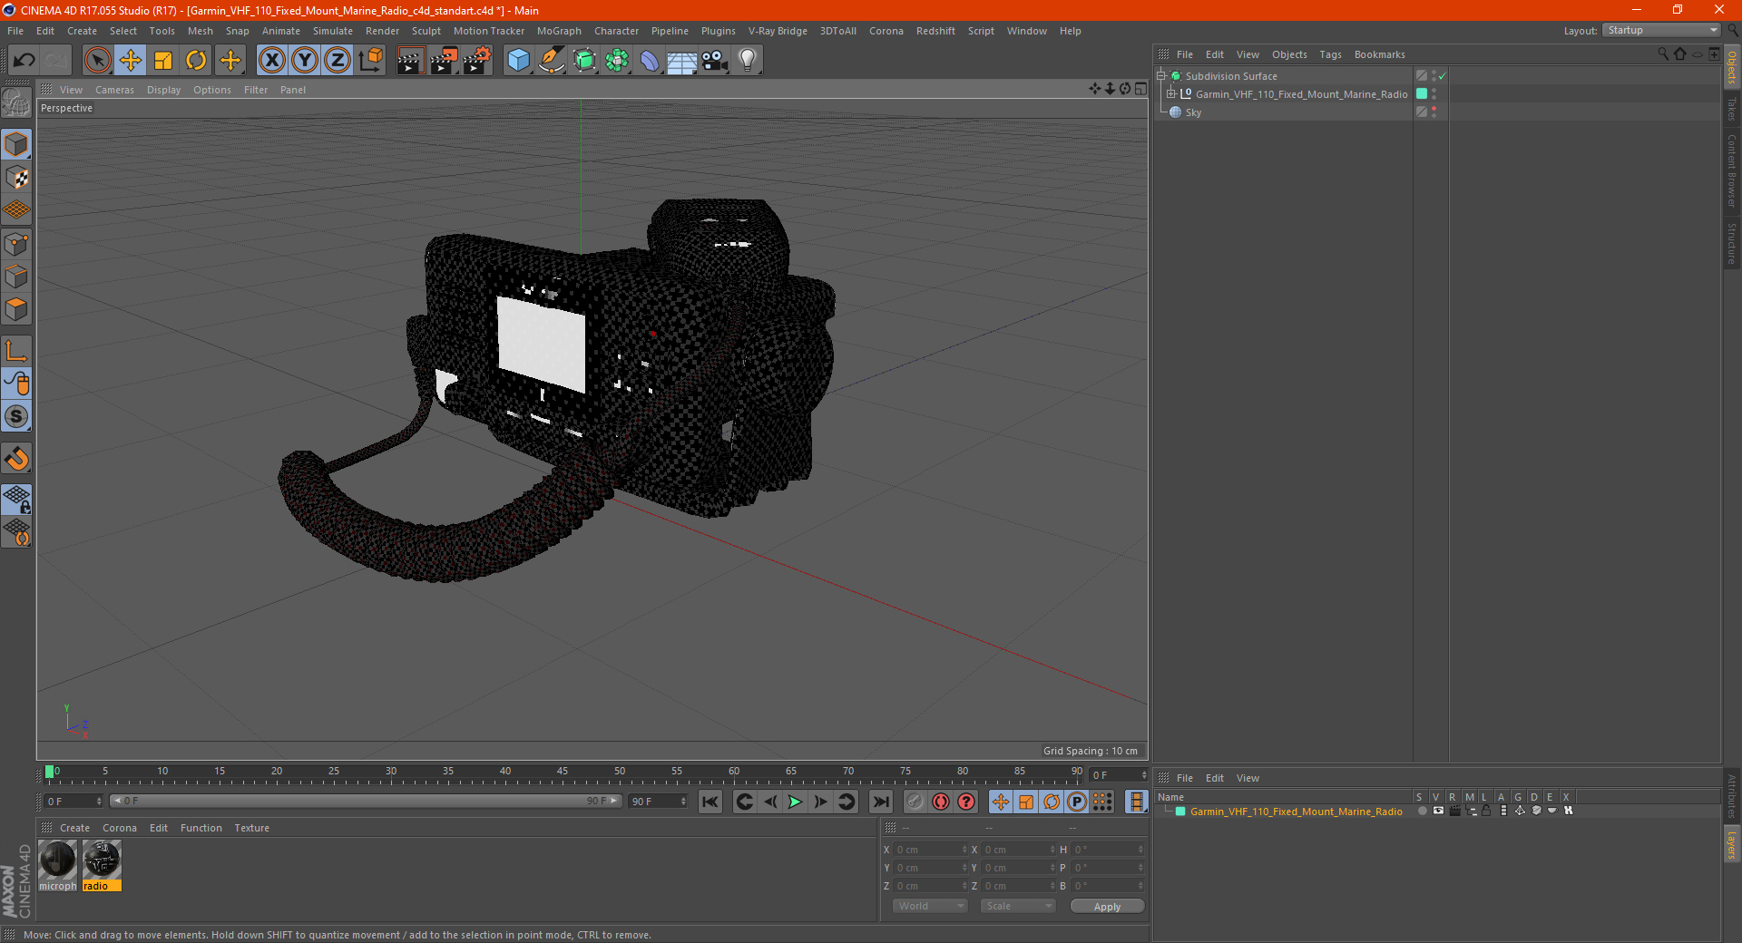Screen dimensions: 1742x943
Task: Open the World coordinate dropdown
Action: [x=930, y=906]
